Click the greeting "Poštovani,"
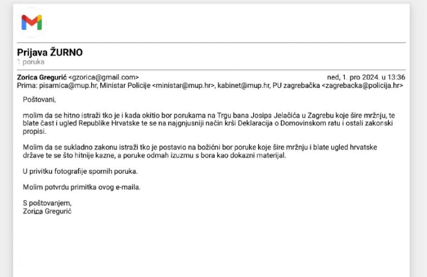427x277 pixels. (x=39, y=99)
